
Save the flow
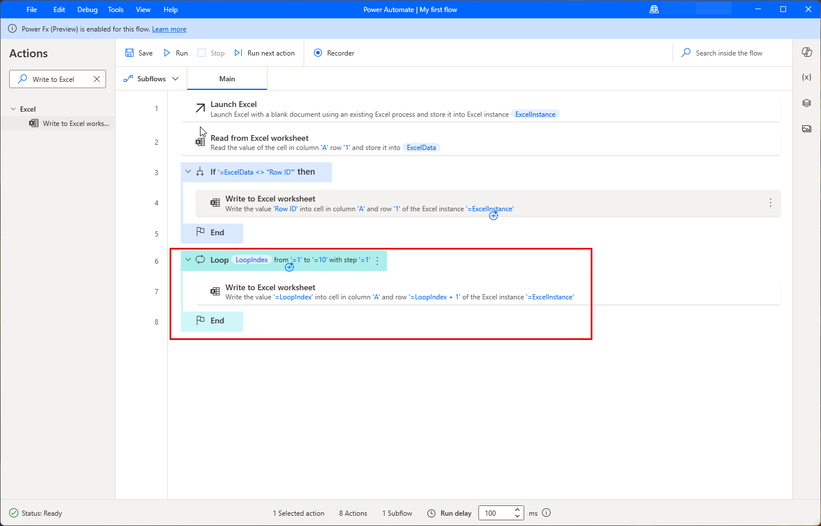pos(138,53)
